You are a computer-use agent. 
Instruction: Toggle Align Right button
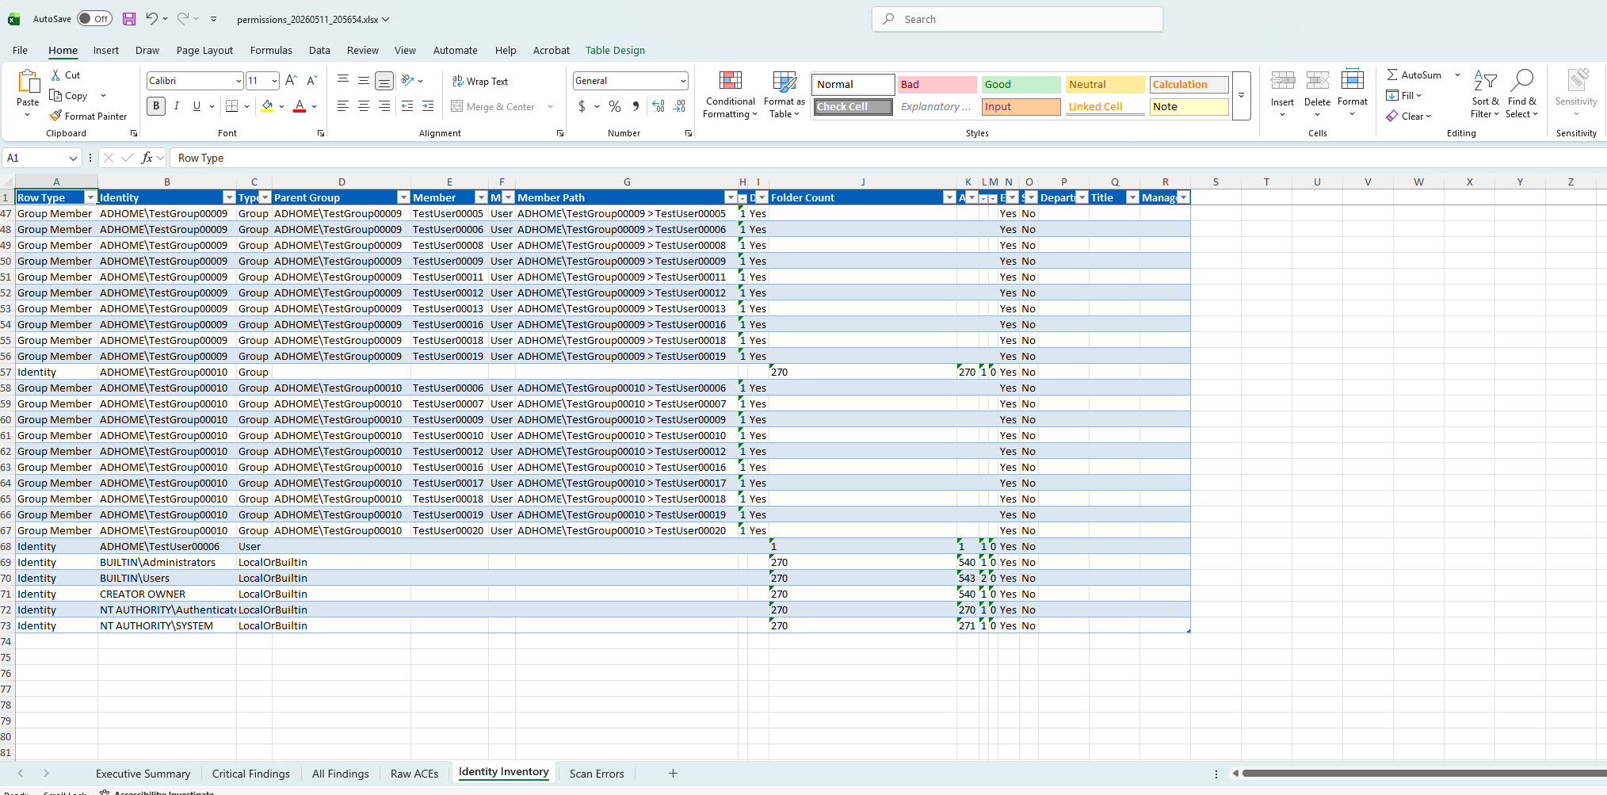pyautogui.click(x=384, y=106)
